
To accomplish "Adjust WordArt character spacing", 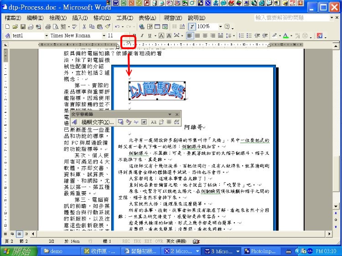I will coord(176,122).
